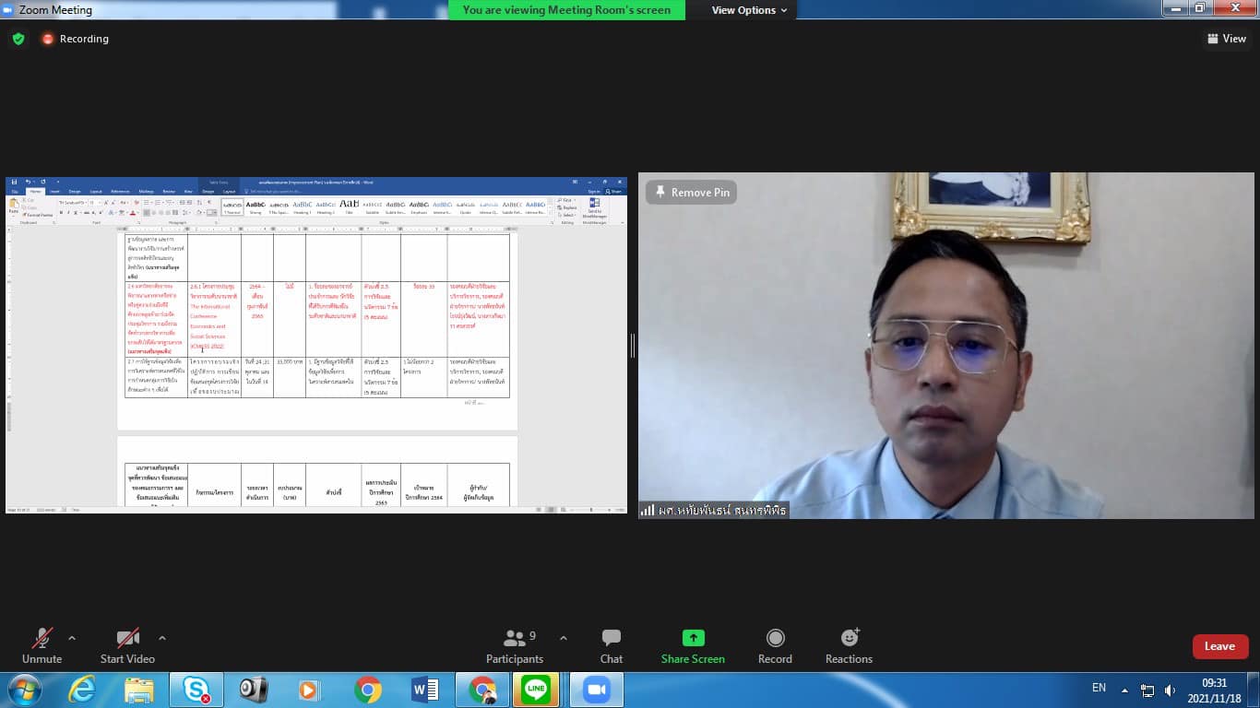Open the View Options dropdown
Viewport: 1260px width, 708px height.
click(x=749, y=10)
